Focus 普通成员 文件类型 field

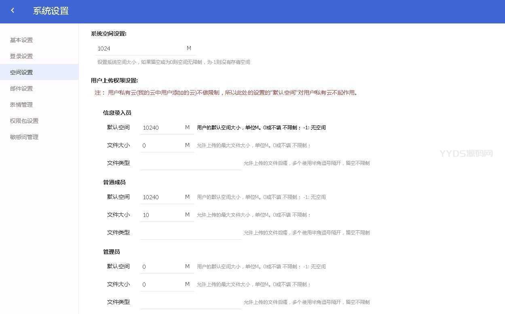(190, 233)
